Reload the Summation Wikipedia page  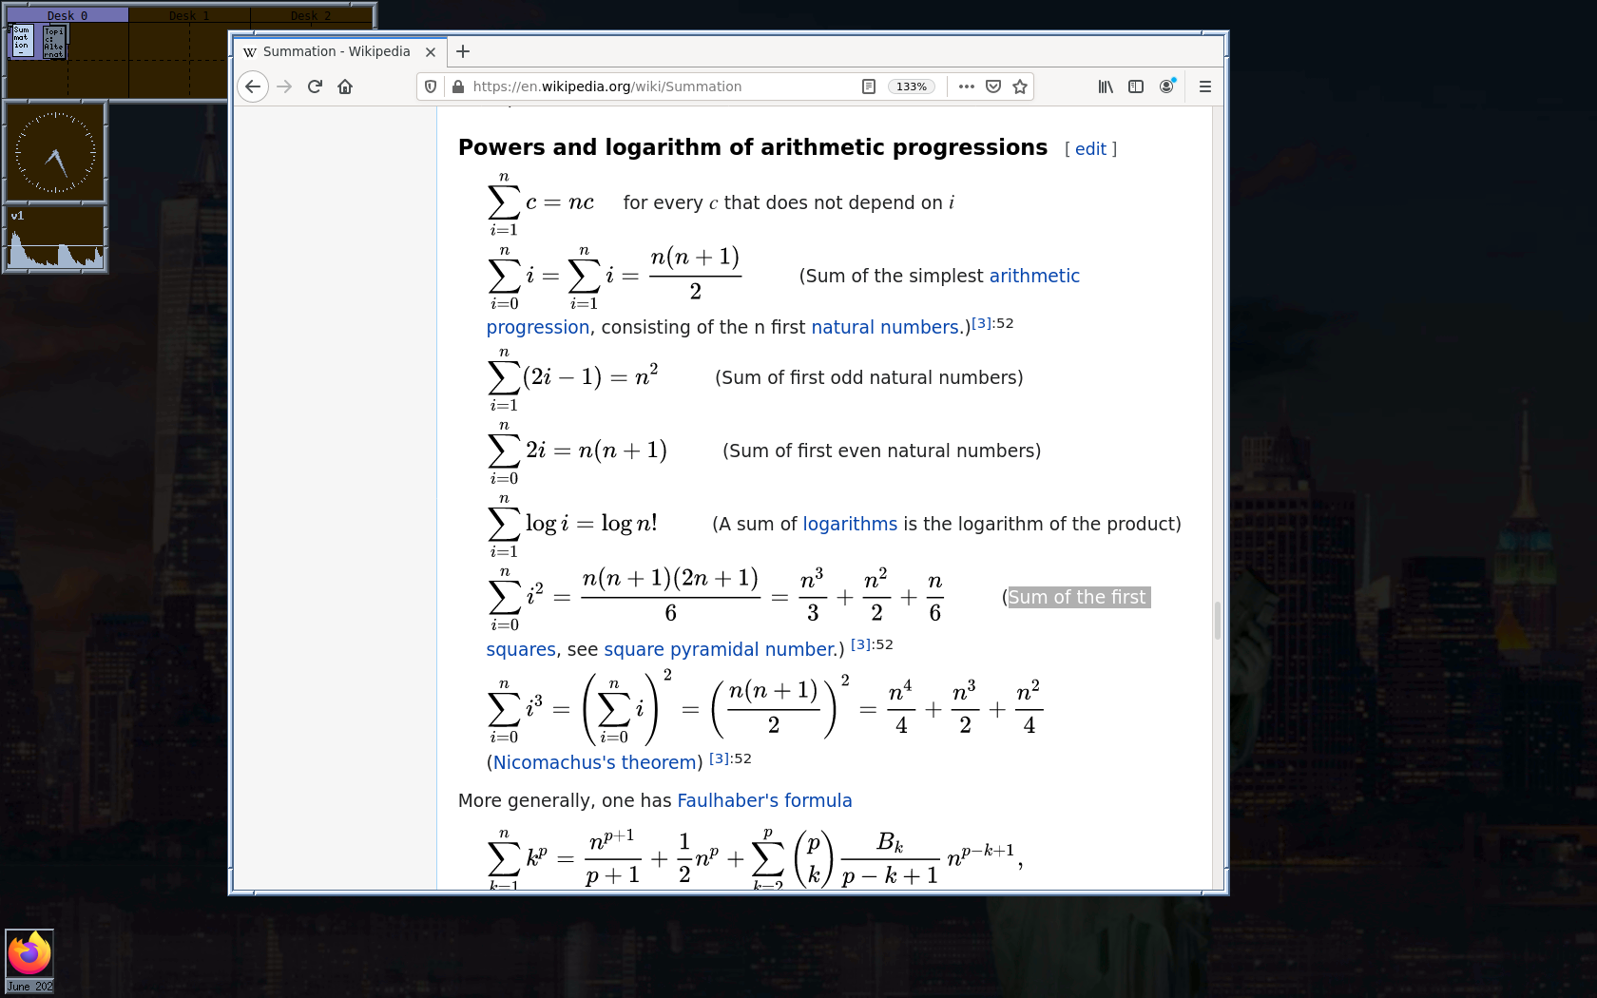tap(315, 86)
